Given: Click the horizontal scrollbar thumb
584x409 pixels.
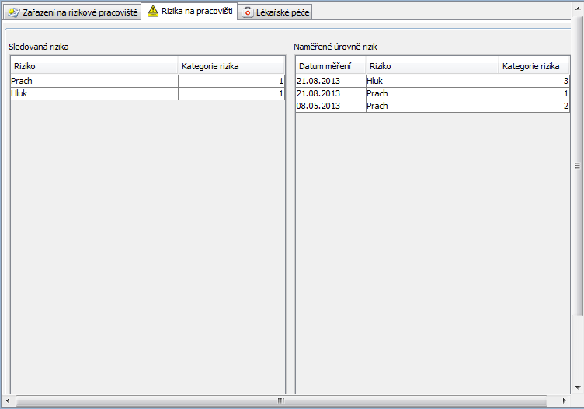Looking at the screenshot, I should [280, 401].
